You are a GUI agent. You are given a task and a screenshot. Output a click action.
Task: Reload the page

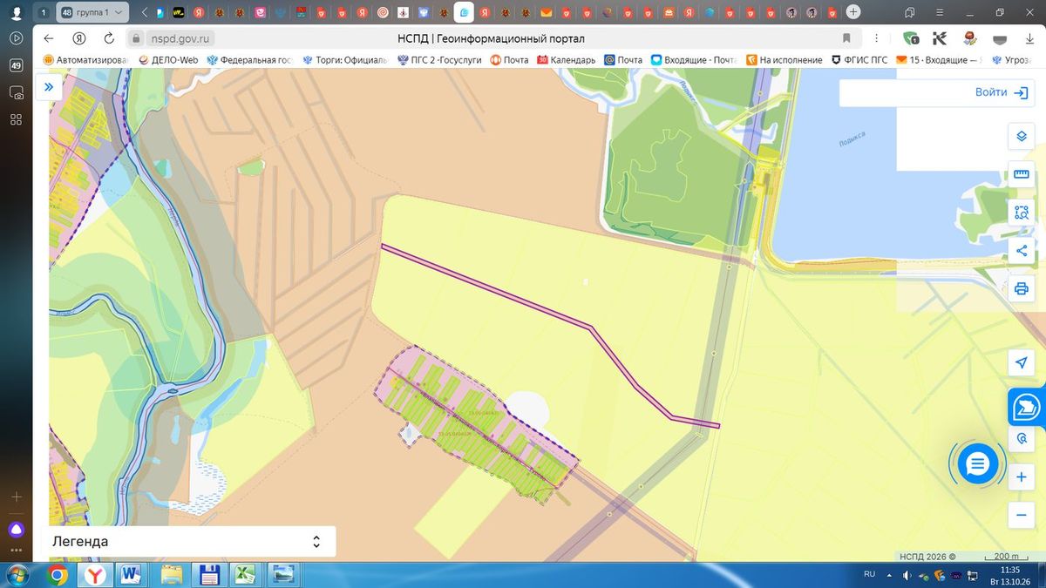pos(109,38)
